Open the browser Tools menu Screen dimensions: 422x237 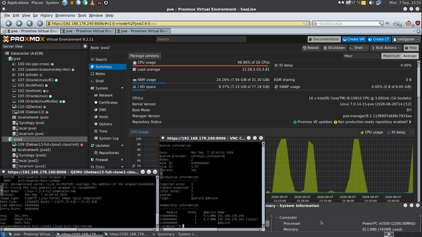pyautogui.click(x=82, y=16)
